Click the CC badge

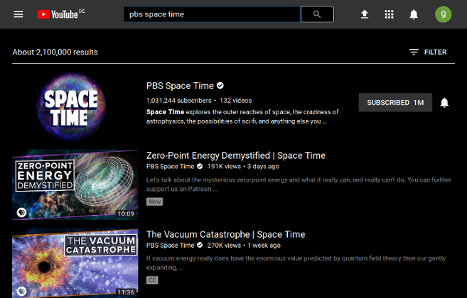click(152, 280)
